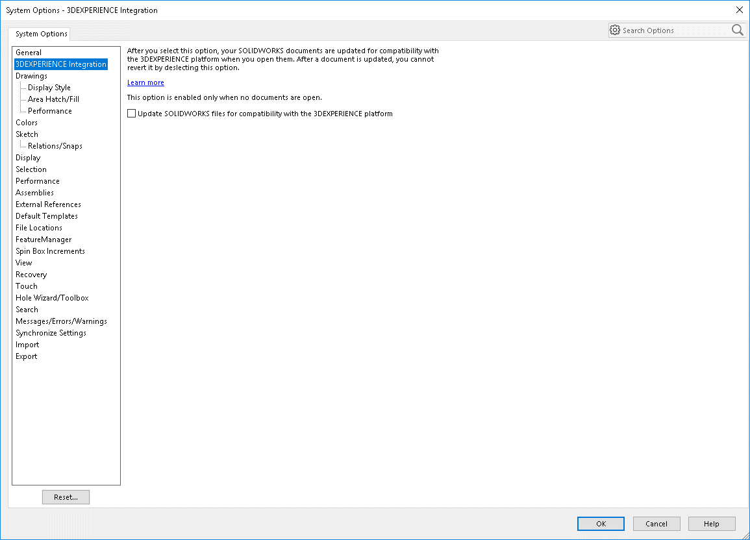Open Hole Wizard/Toolbox category
Image resolution: width=750 pixels, height=540 pixels.
pos(52,298)
